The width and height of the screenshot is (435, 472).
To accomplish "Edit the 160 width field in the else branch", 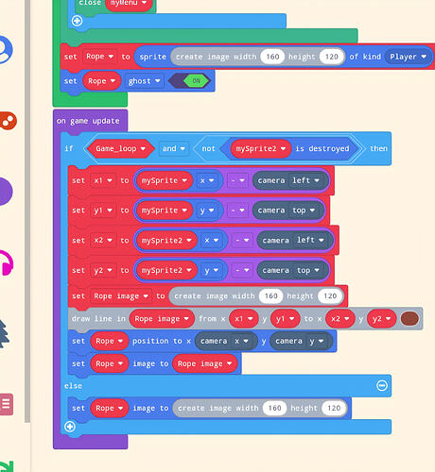I will click(274, 408).
